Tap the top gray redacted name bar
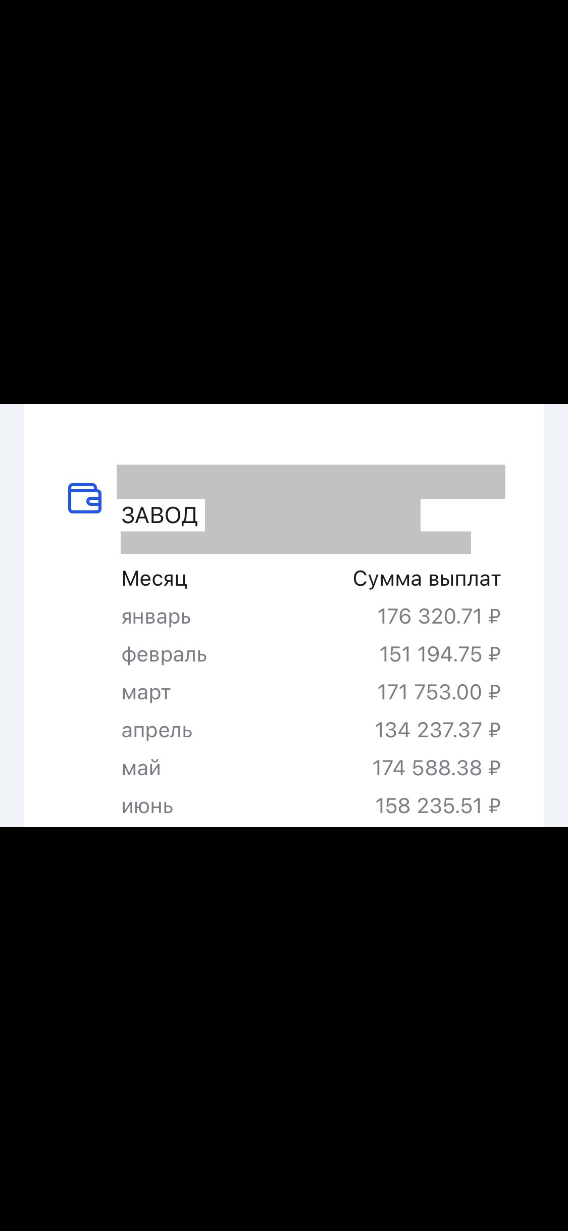The height and width of the screenshot is (1231, 568). point(311,482)
